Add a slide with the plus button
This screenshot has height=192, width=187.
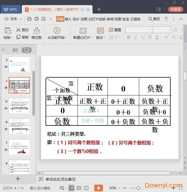tap(18, 178)
